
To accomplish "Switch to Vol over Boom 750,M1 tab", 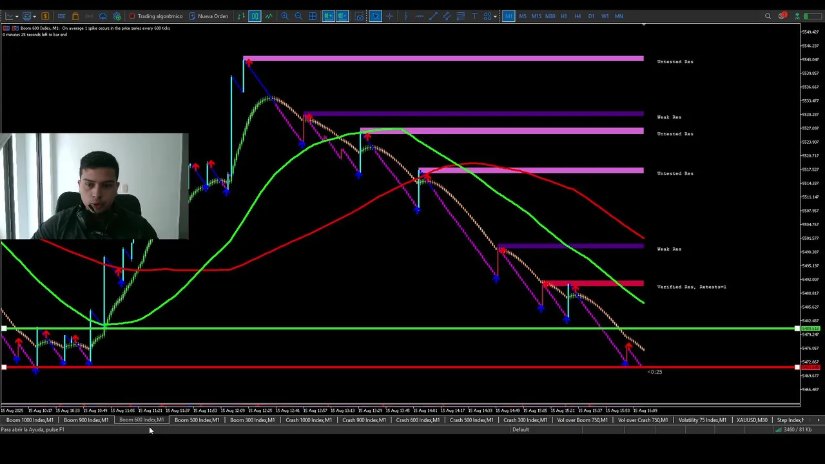I will [583, 420].
